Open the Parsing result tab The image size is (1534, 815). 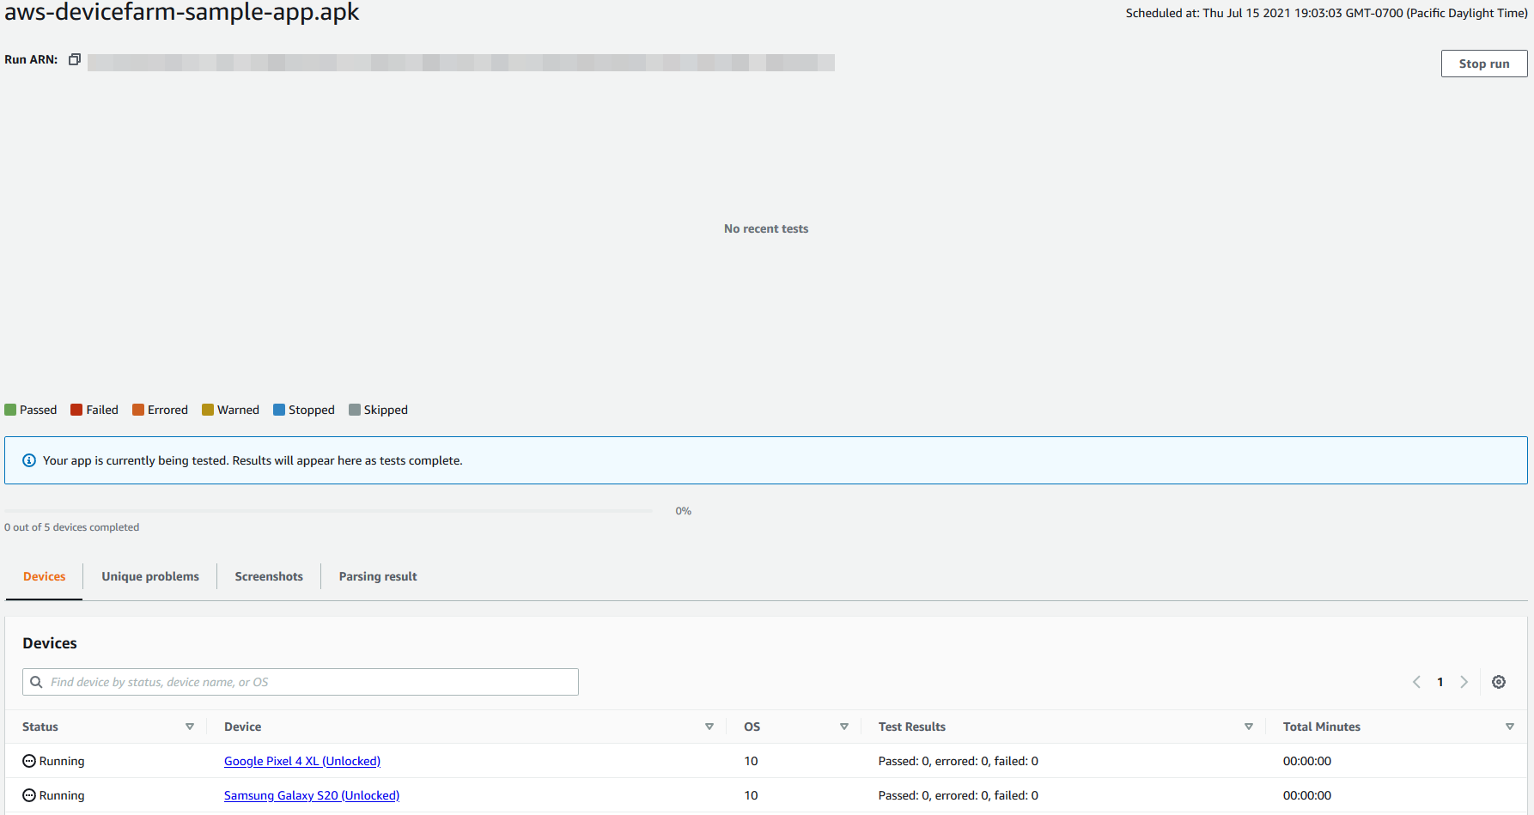[378, 575]
